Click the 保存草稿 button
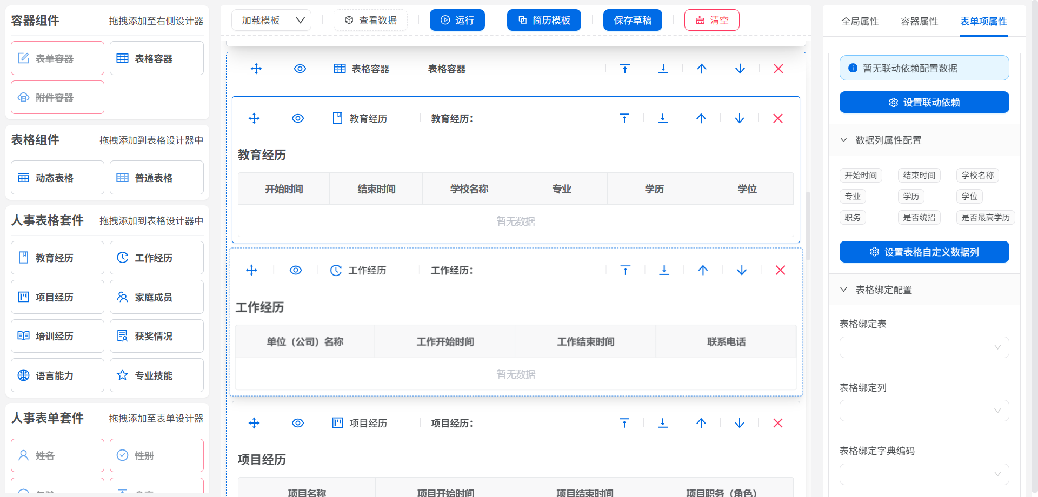The width and height of the screenshot is (1038, 497). (633, 21)
